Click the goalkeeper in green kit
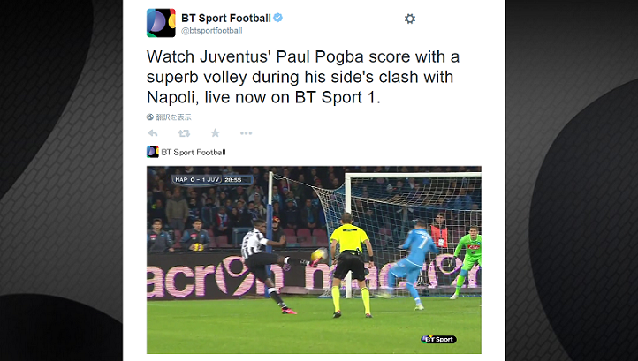 click(465, 262)
